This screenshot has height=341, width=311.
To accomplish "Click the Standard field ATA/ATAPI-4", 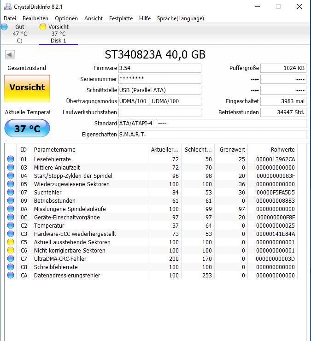I will click(212, 123).
